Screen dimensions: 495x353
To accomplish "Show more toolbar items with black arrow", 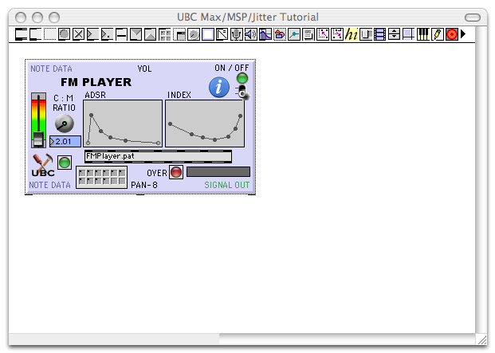I will [x=463, y=33].
